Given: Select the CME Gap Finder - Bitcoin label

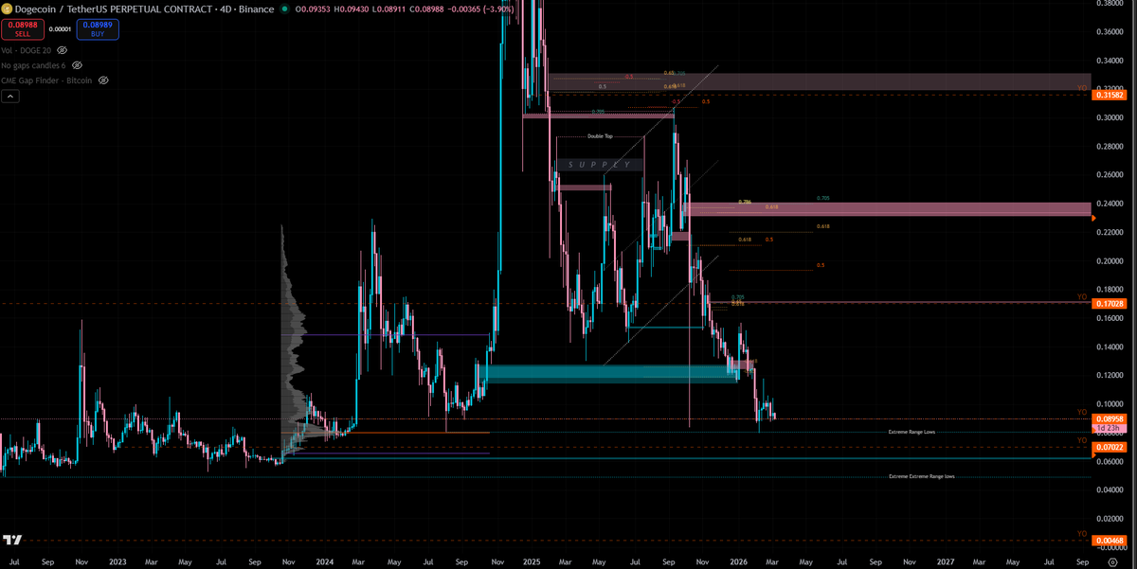Looking at the screenshot, I should pos(47,80).
